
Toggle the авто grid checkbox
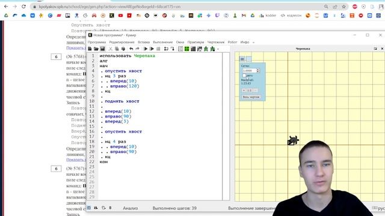244,76
